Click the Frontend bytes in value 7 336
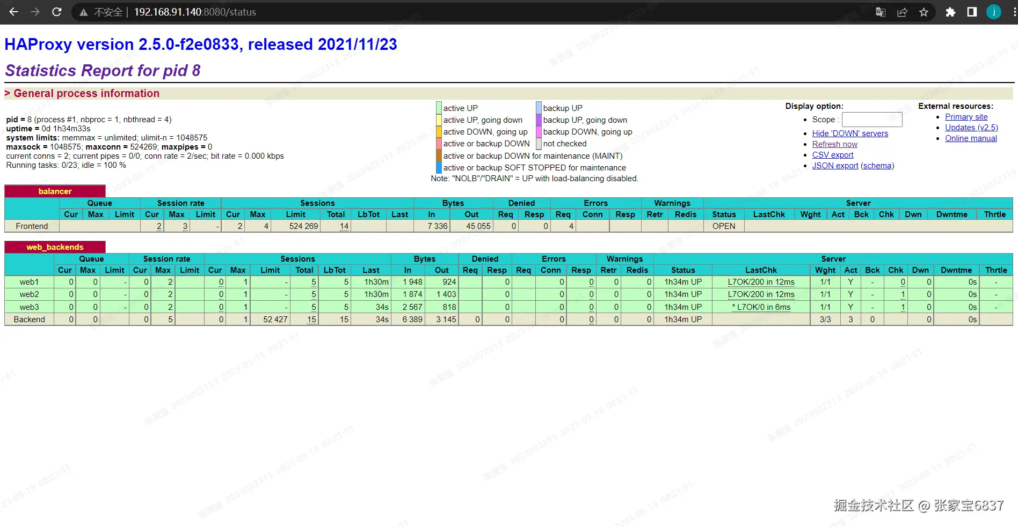Screen dimensions: 1018x527 point(438,226)
